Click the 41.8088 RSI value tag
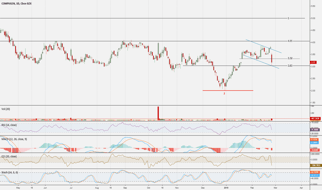 click(x=314, y=130)
